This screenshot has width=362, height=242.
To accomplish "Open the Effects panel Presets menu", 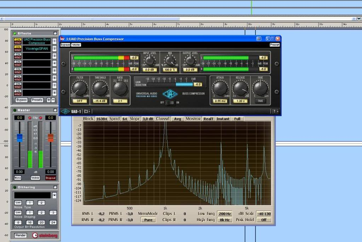I will click(x=37, y=100).
